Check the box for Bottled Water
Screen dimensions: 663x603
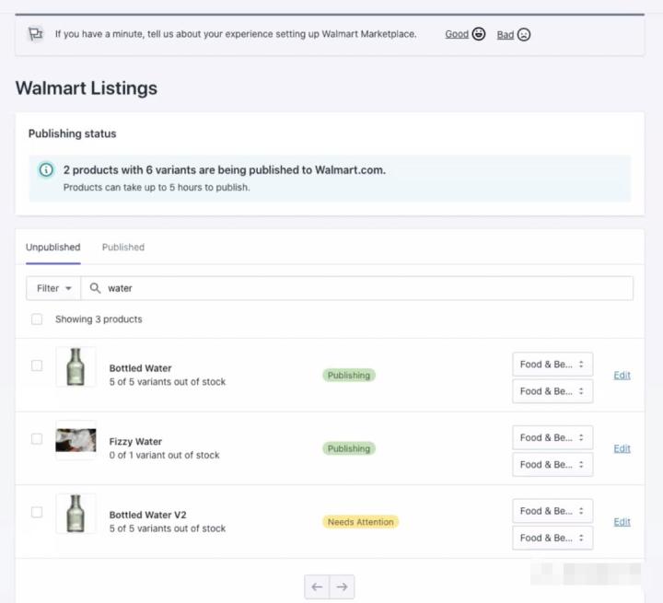click(37, 365)
